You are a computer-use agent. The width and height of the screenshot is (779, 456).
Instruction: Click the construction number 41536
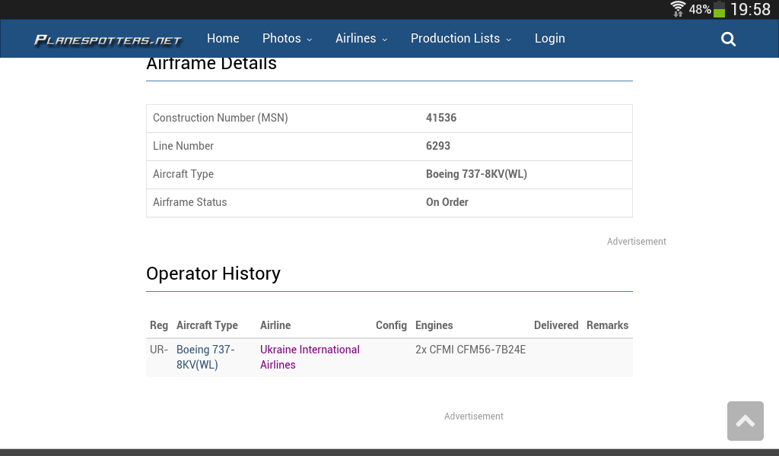[441, 118]
